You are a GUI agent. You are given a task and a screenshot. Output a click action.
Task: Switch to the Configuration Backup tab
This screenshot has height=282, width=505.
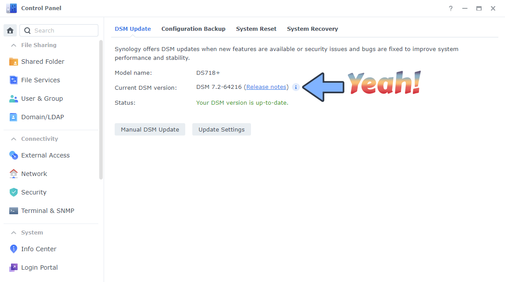point(193,29)
